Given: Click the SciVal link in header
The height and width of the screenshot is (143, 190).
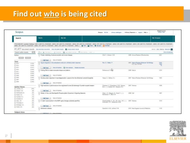Looking at the screenshot, I should [x=106, y=33].
